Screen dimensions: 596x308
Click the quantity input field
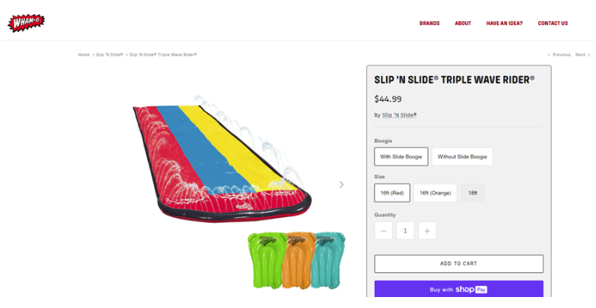[405, 231]
